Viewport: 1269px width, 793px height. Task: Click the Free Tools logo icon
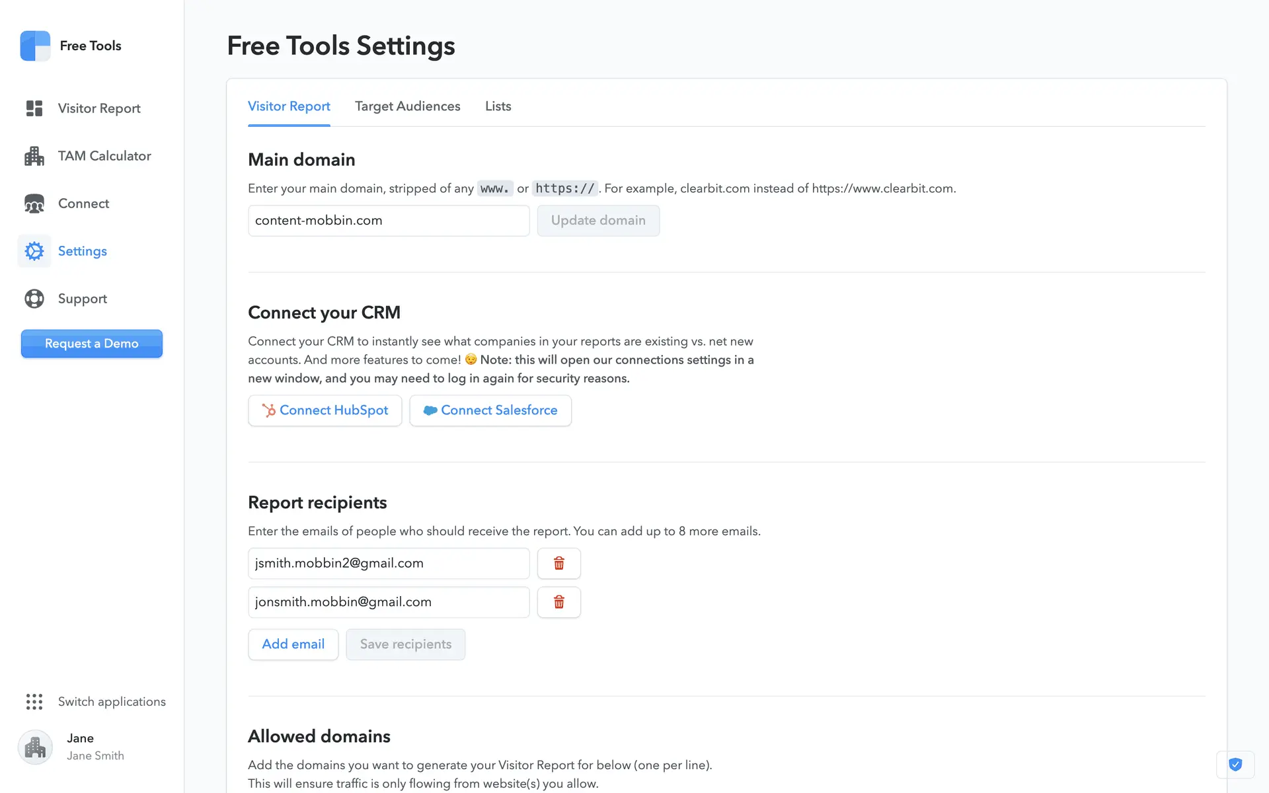pos(35,46)
